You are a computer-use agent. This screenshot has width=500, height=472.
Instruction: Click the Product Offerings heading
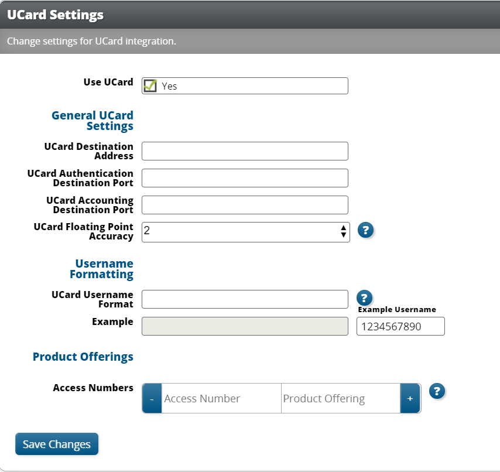click(x=83, y=356)
